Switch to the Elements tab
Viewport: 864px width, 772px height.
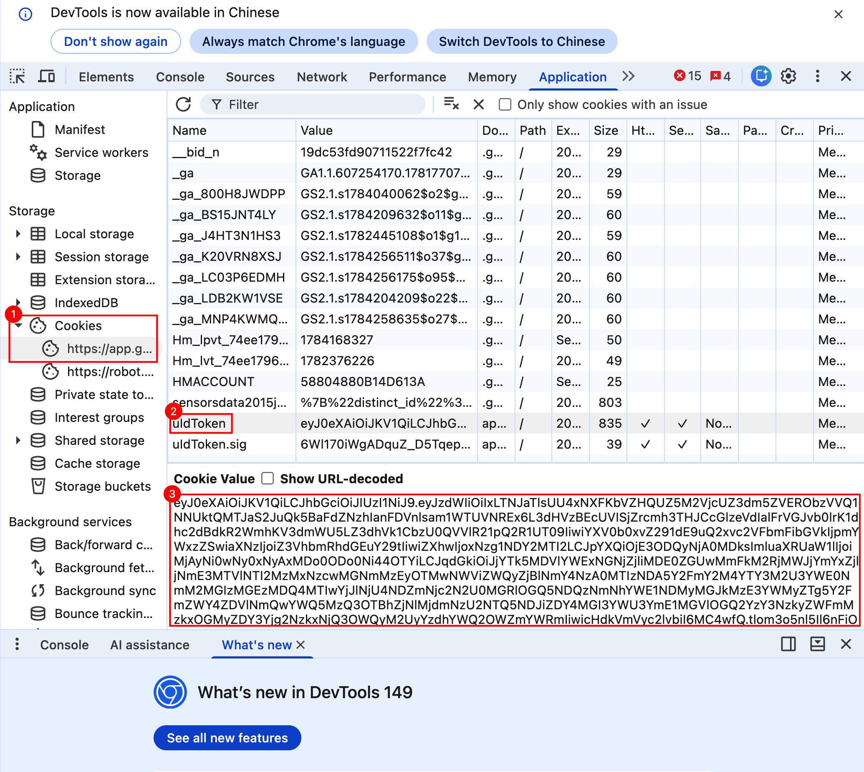pyautogui.click(x=106, y=77)
